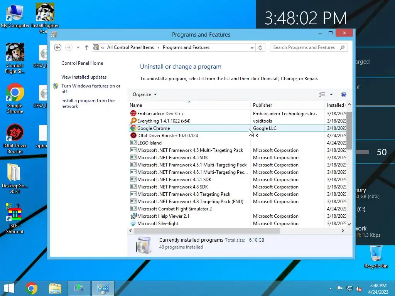The height and width of the screenshot is (296, 395).
Task: Click the search magnifier icon
Action: [343, 47]
